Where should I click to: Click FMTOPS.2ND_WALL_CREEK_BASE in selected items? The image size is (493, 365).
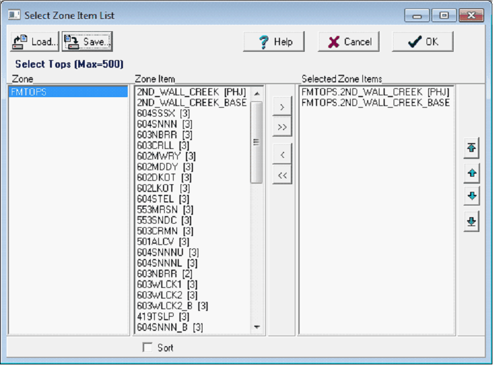tap(375, 103)
